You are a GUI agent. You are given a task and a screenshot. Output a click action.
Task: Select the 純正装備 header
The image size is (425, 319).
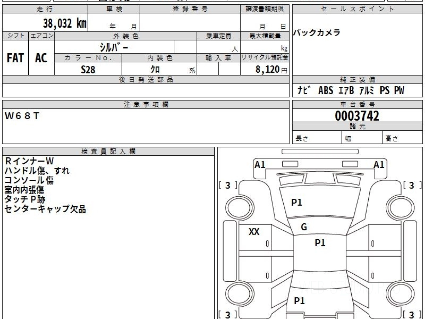coord(357,80)
